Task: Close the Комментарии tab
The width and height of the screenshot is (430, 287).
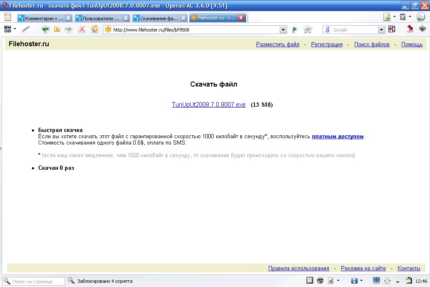Action: point(68,18)
